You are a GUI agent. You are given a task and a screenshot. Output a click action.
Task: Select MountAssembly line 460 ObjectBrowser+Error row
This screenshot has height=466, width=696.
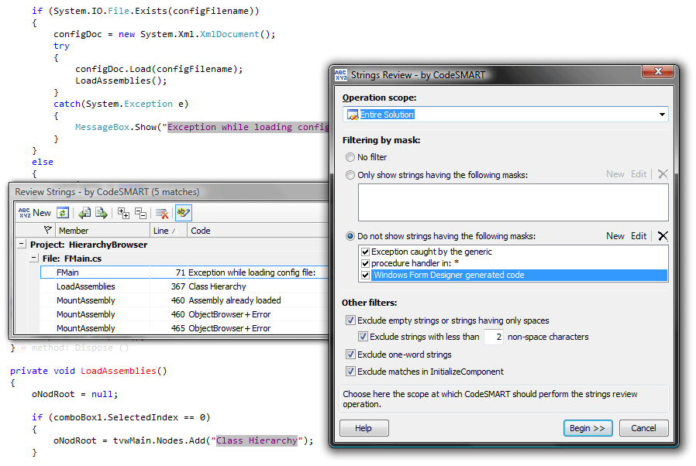point(184,314)
